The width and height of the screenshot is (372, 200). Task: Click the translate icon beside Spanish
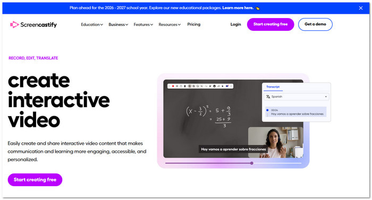(268, 97)
